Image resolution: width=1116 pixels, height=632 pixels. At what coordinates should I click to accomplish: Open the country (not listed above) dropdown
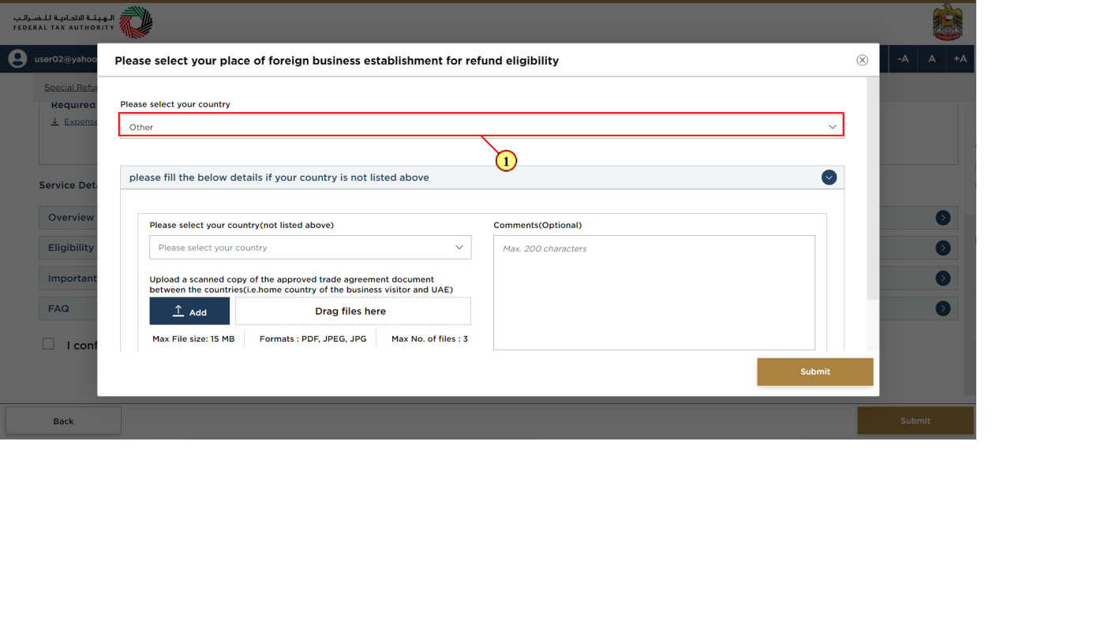point(310,248)
